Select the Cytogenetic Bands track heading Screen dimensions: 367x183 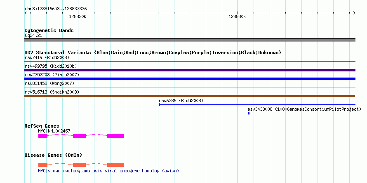click(x=49, y=30)
